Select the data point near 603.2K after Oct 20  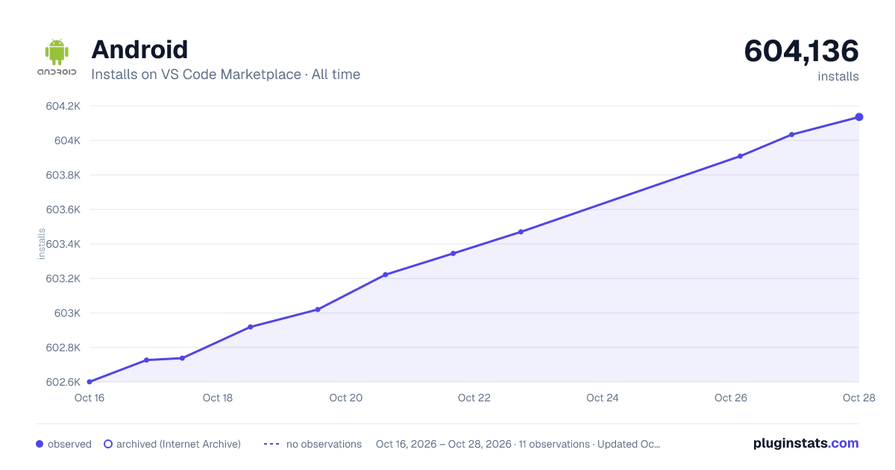pyautogui.click(x=386, y=275)
